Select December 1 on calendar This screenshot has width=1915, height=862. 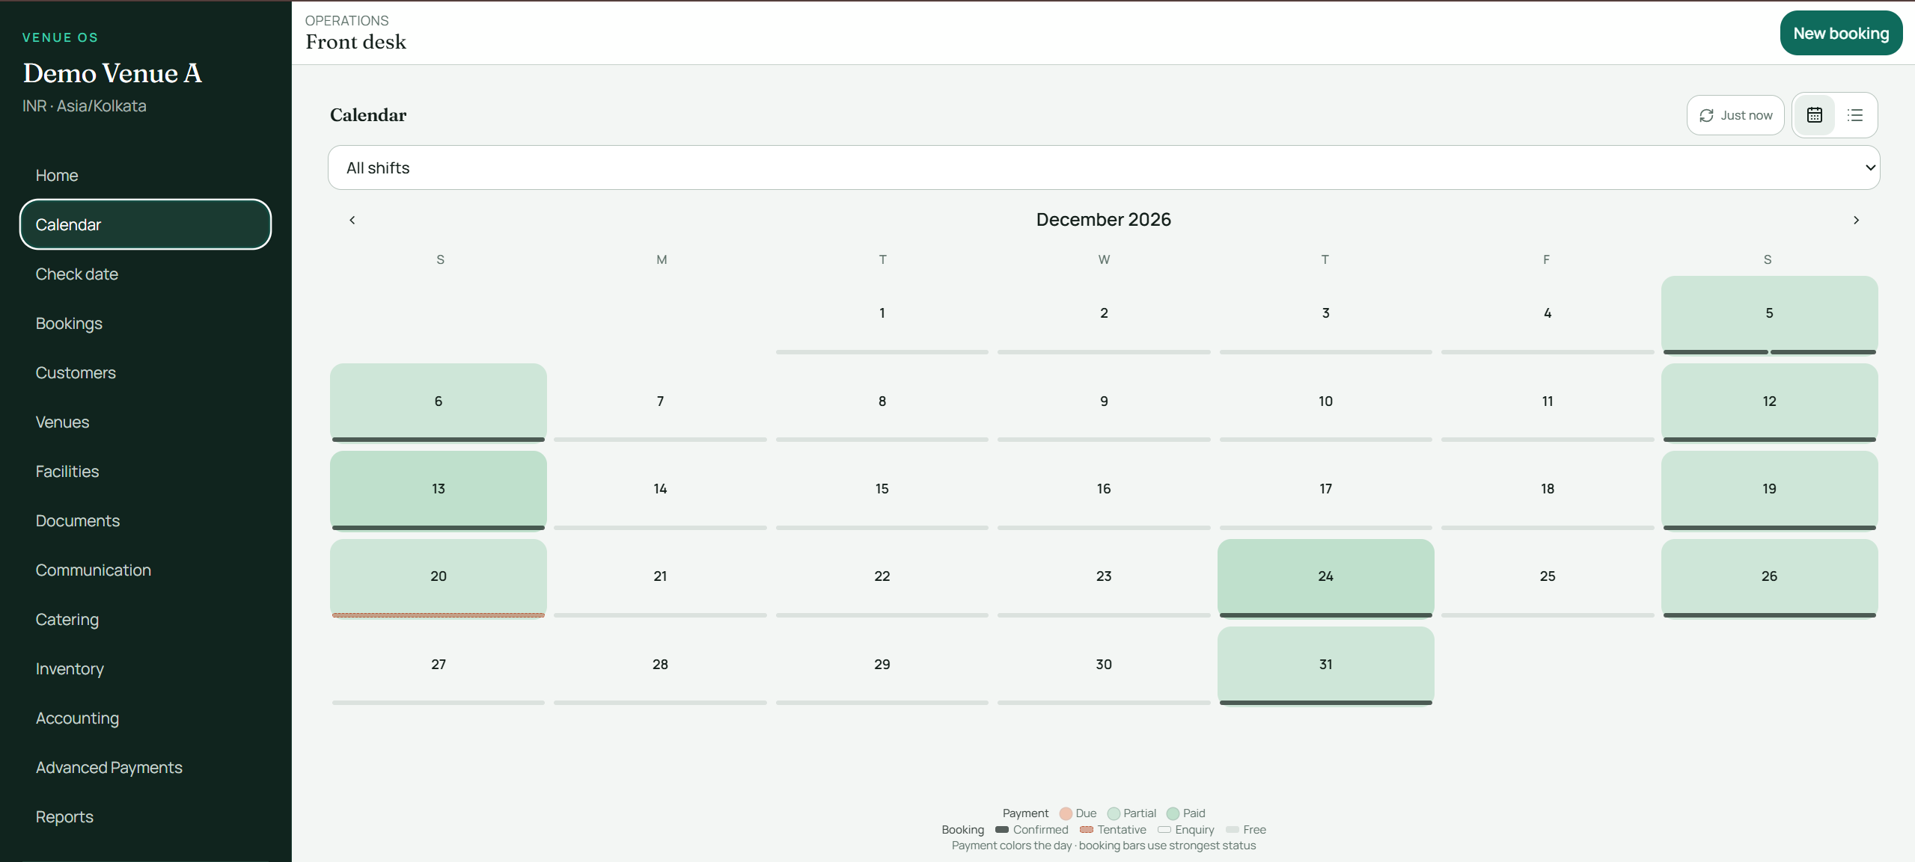882,315
